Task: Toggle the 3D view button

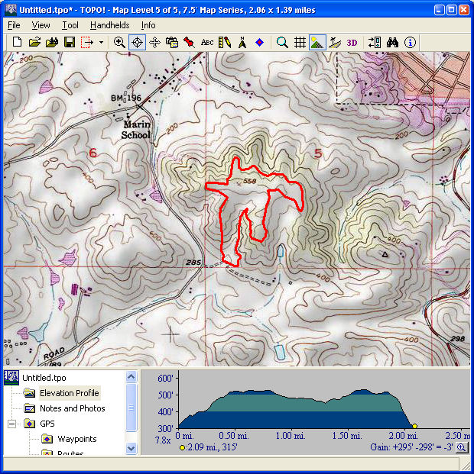Action: [x=352, y=43]
